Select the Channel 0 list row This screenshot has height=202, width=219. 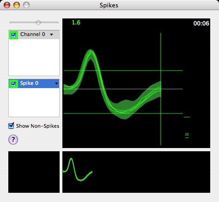tap(34, 35)
